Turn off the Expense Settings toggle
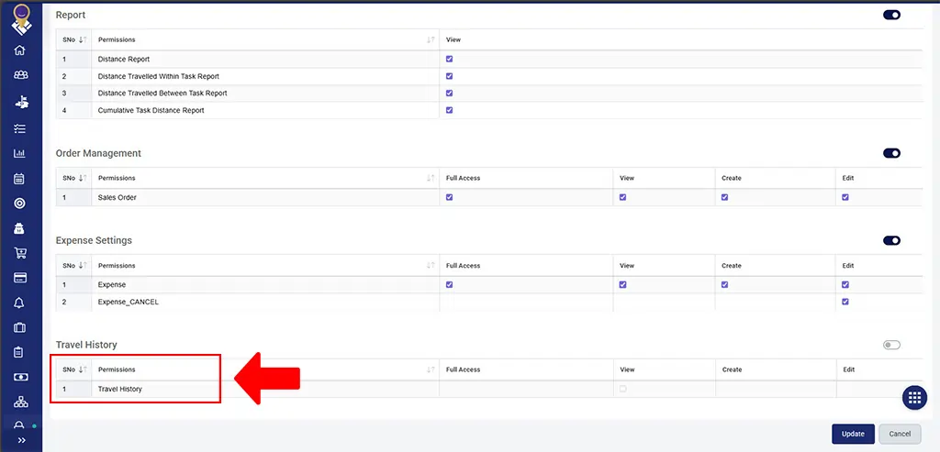This screenshot has width=940, height=452. point(891,240)
